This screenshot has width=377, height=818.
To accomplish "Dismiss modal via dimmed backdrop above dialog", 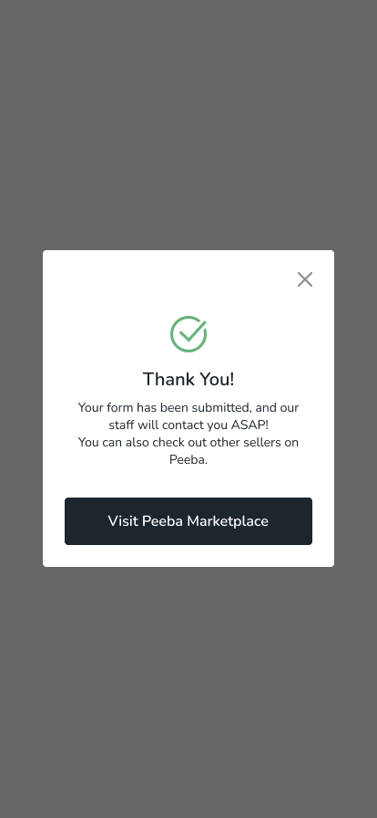I will [188, 125].
